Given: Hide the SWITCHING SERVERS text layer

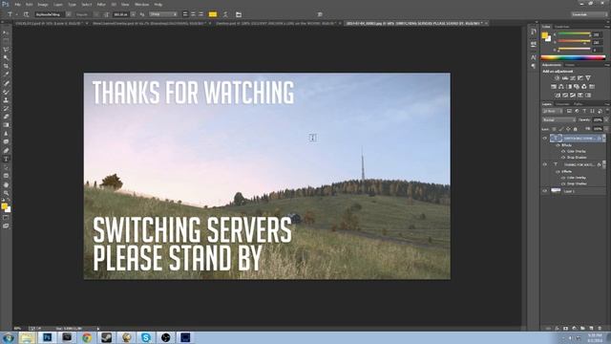Looking at the screenshot, I should click(x=545, y=138).
